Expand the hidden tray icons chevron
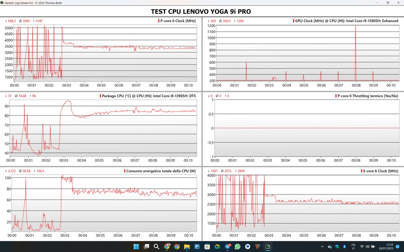404x252 pixels. tap(322, 246)
